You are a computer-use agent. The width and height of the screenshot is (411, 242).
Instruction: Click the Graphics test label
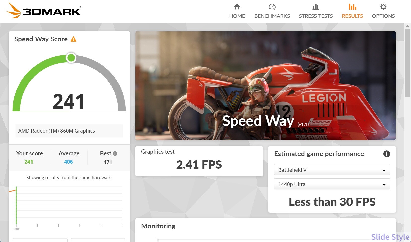tap(158, 152)
